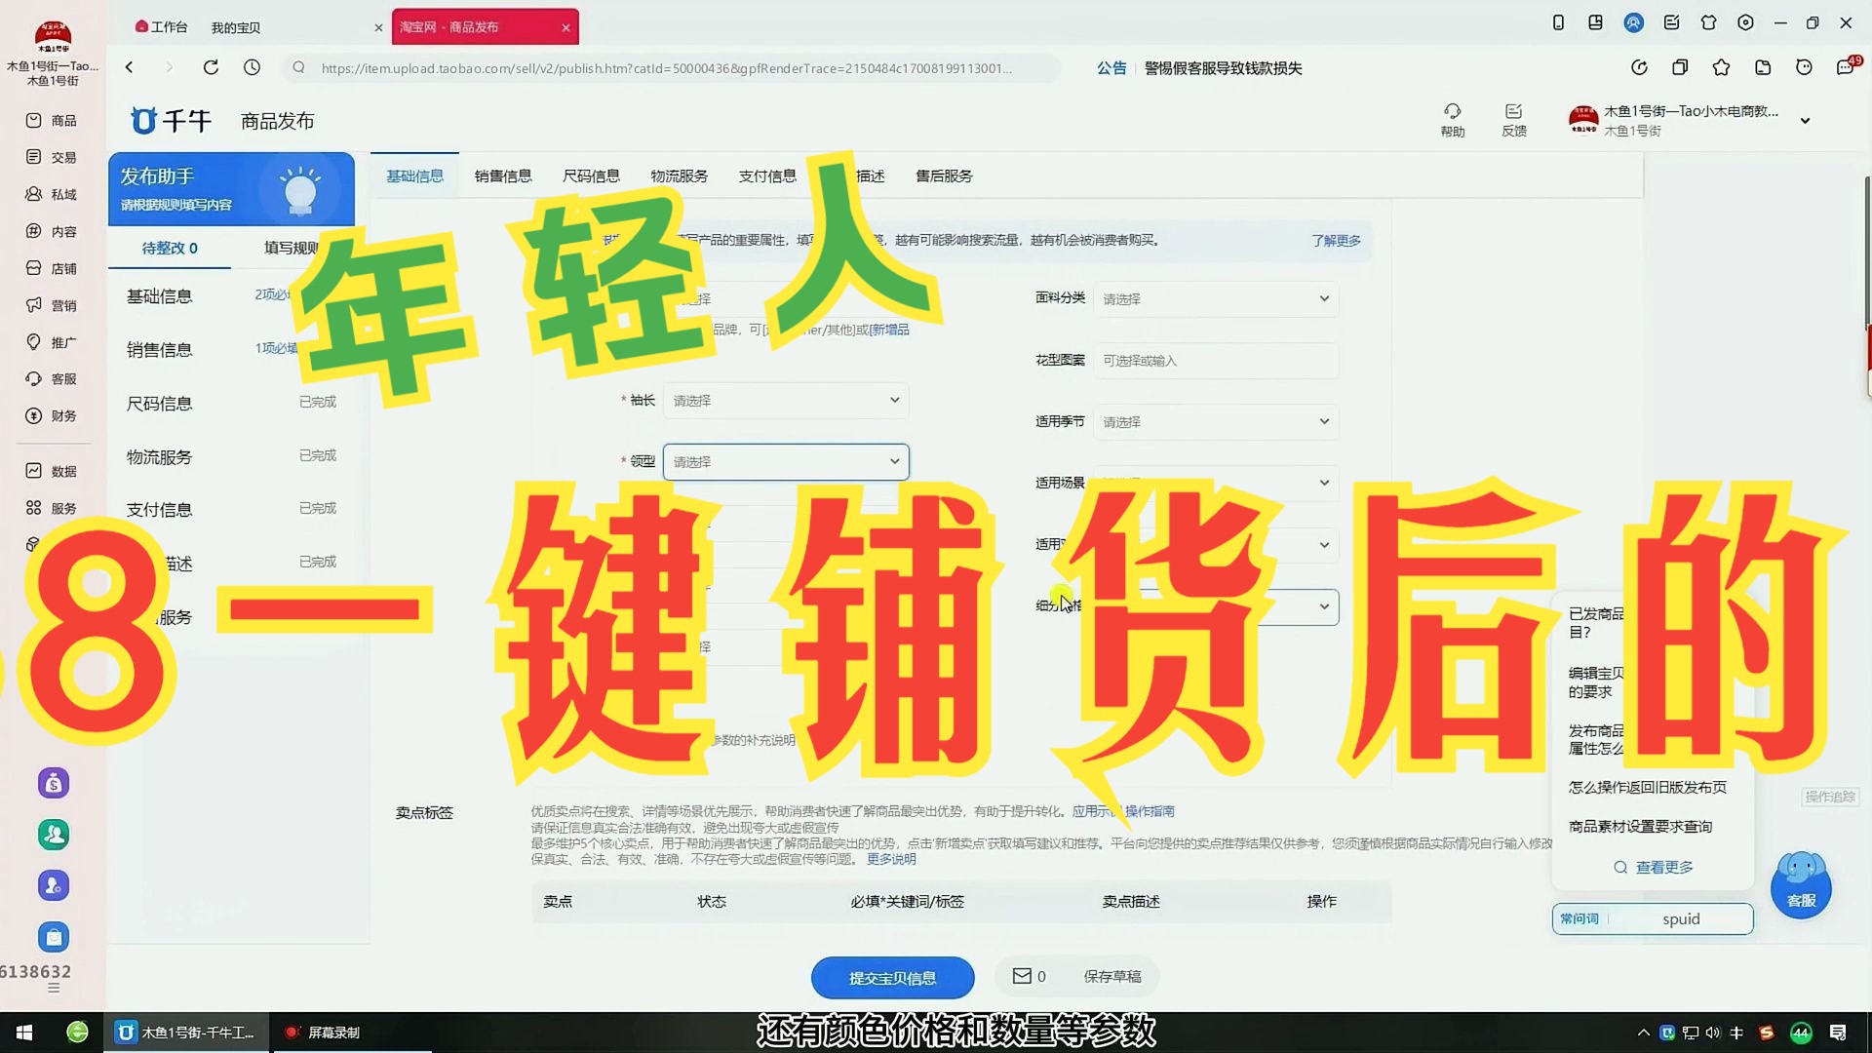Click the 保存草稿 save draft button
Image resolution: width=1872 pixels, height=1053 pixels.
(x=1111, y=976)
